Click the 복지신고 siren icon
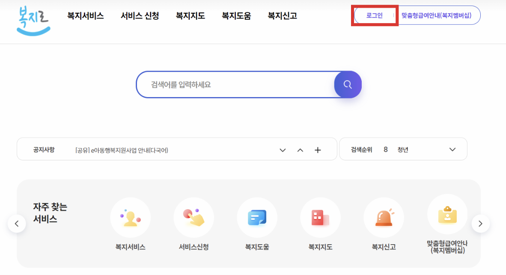The width and height of the screenshot is (506, 275). pos(384,217)
